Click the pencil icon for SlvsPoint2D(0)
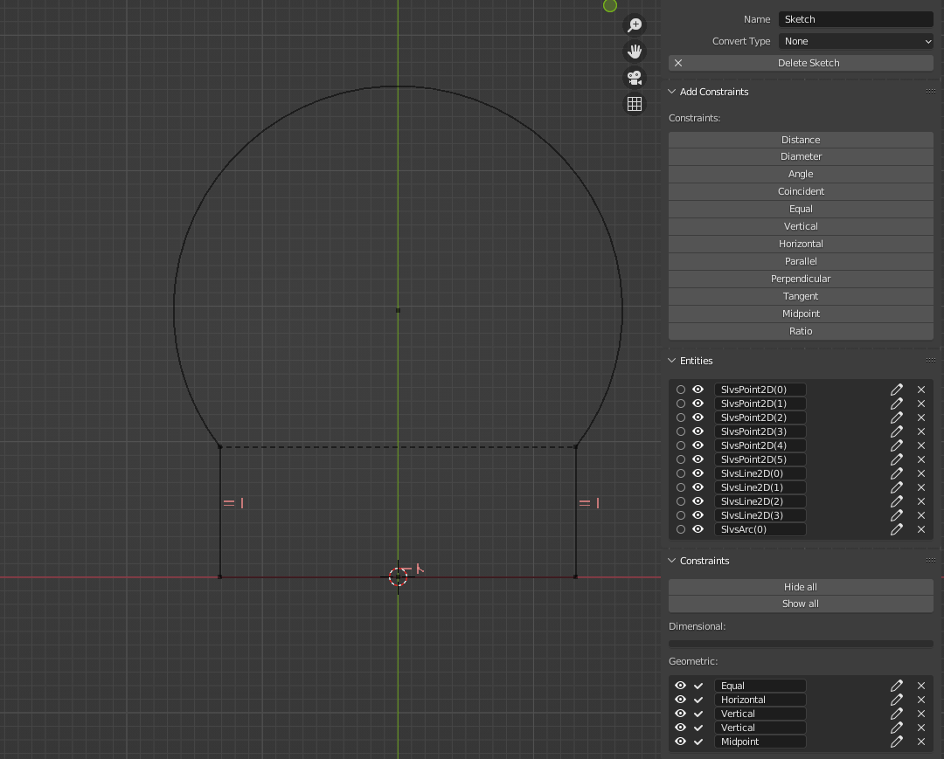The image size is (944, 759). click(x=896, y=390)
